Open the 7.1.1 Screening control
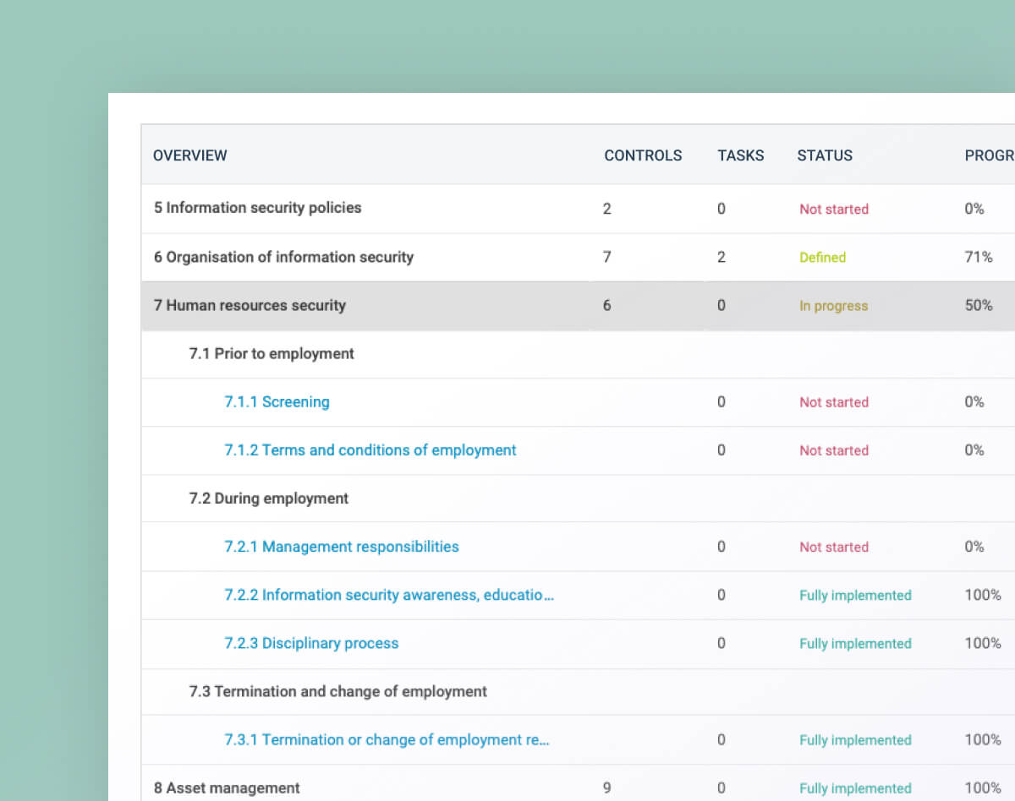Viewport: 1015px width, 801px height. pyautogui.click(x=277, y=401)
